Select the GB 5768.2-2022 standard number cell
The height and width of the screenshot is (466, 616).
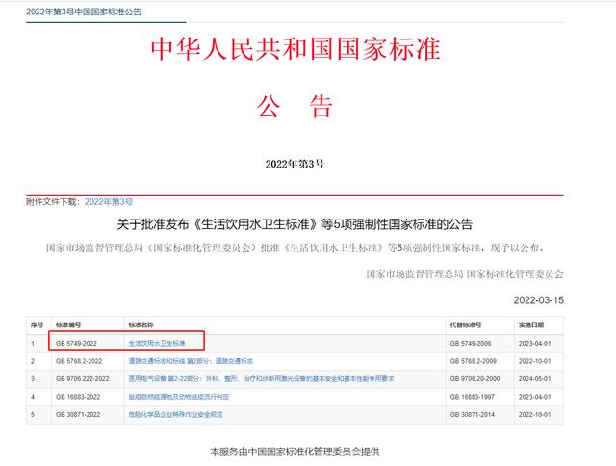click(78, 360)
